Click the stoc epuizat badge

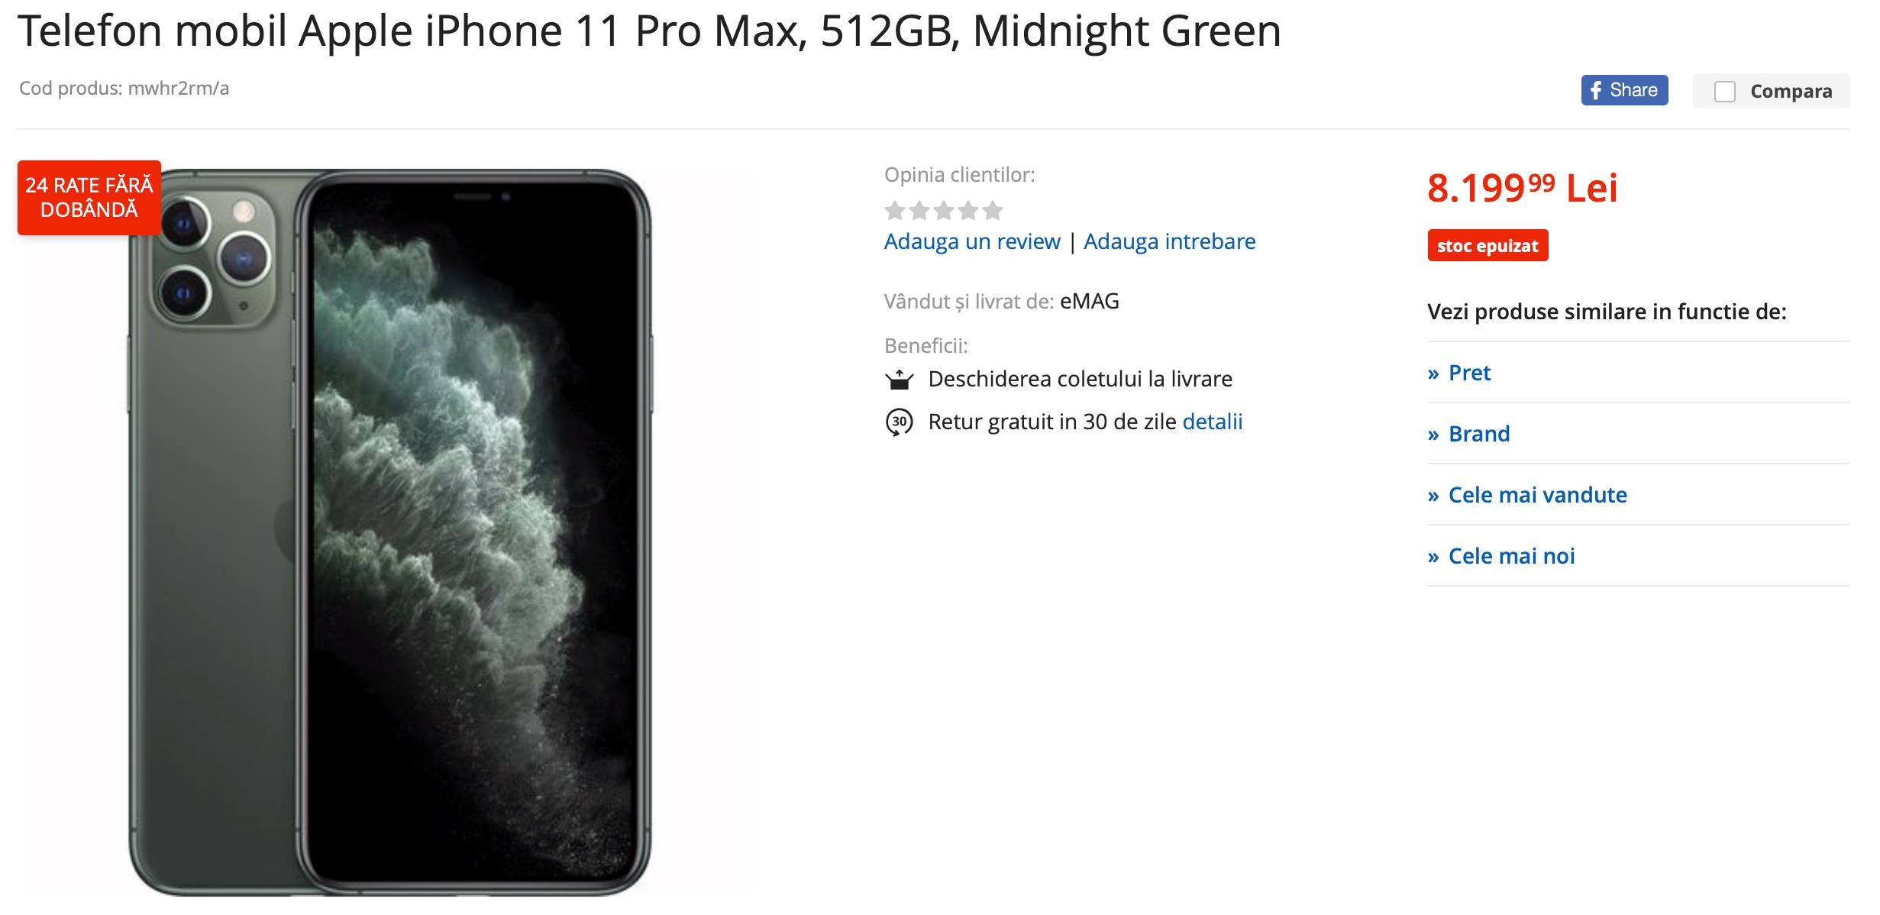(x=1488, y=245)
